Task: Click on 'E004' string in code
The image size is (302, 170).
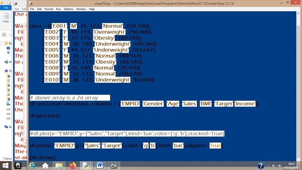Action: (x=52, y=44)
